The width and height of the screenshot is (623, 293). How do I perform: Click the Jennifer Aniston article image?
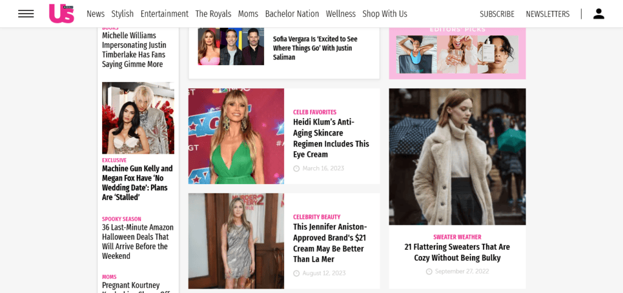(x=236, y=241)
